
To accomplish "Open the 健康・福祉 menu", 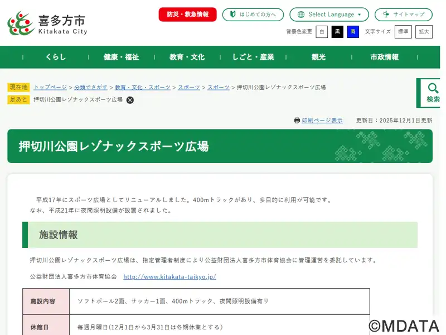I will click(122, 57).
